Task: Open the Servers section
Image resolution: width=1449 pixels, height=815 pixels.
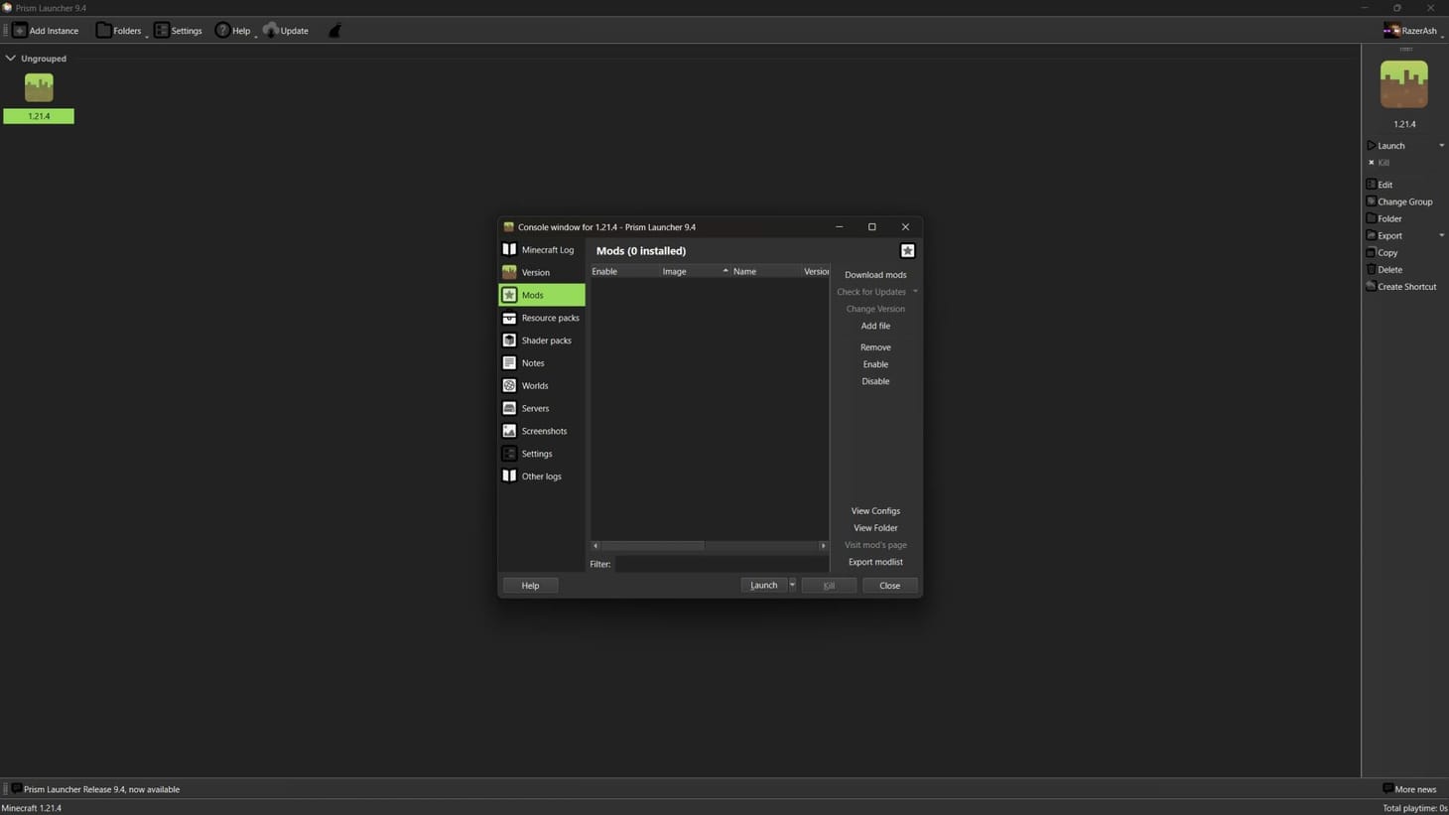Action: click(x=535, y=408)
